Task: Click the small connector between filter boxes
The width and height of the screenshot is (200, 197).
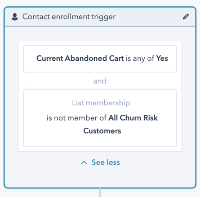Action: (x=30, y=81)
